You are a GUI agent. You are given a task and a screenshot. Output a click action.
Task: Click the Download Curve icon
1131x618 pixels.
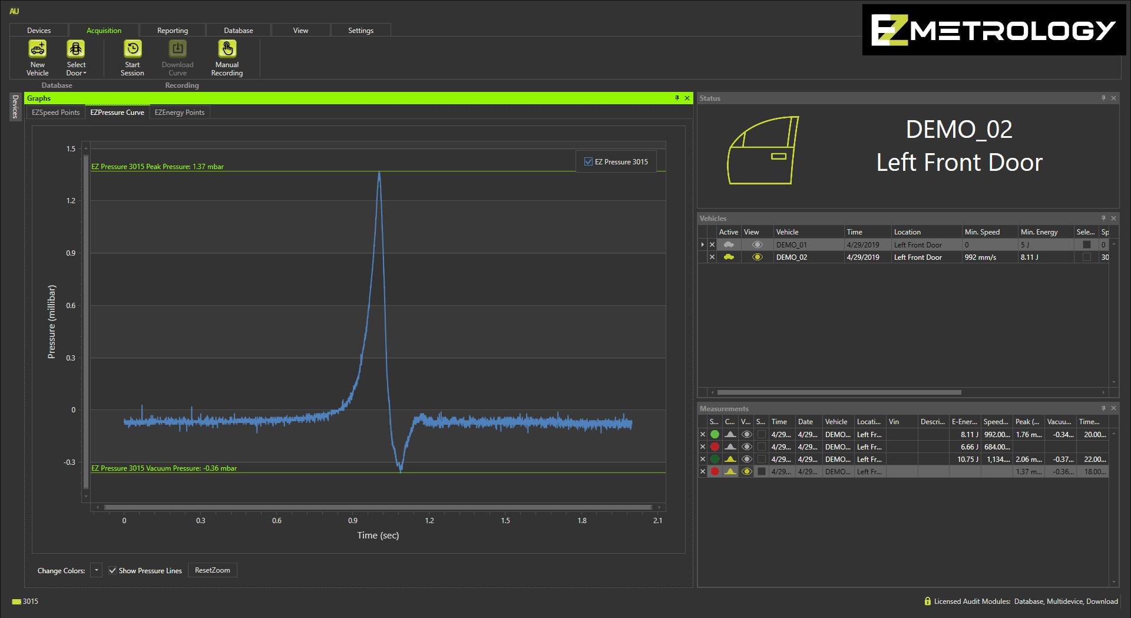177,48
